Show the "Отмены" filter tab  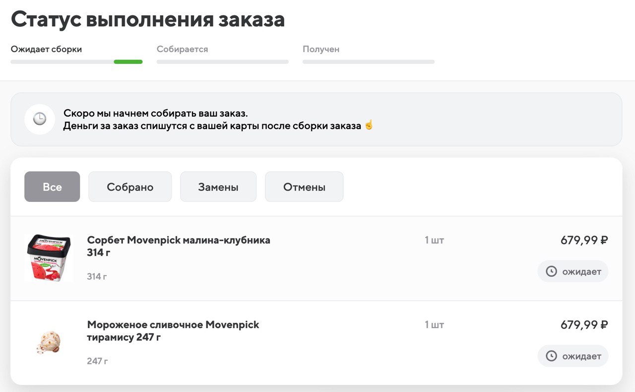[304, 187]
